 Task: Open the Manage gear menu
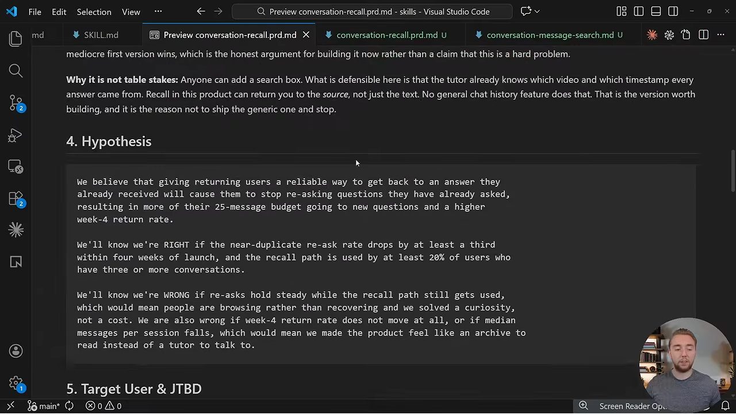(16, 383)
